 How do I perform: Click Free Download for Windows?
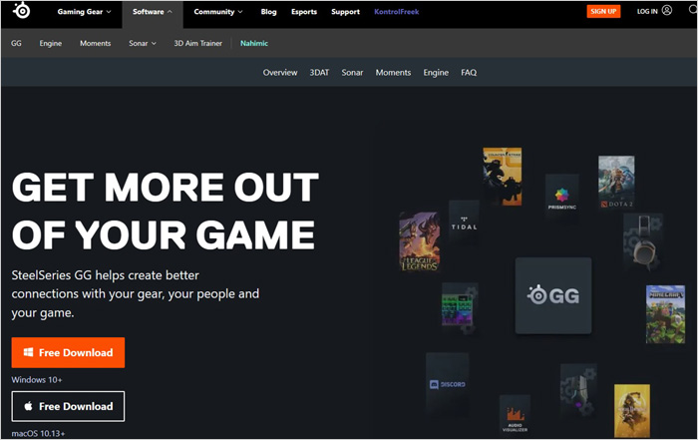(x=68, y=353)
